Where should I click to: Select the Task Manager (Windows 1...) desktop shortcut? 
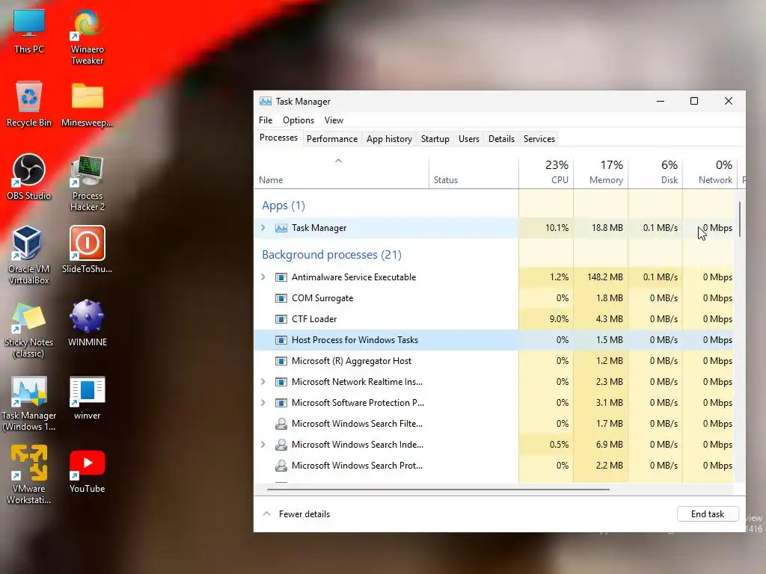29,403
